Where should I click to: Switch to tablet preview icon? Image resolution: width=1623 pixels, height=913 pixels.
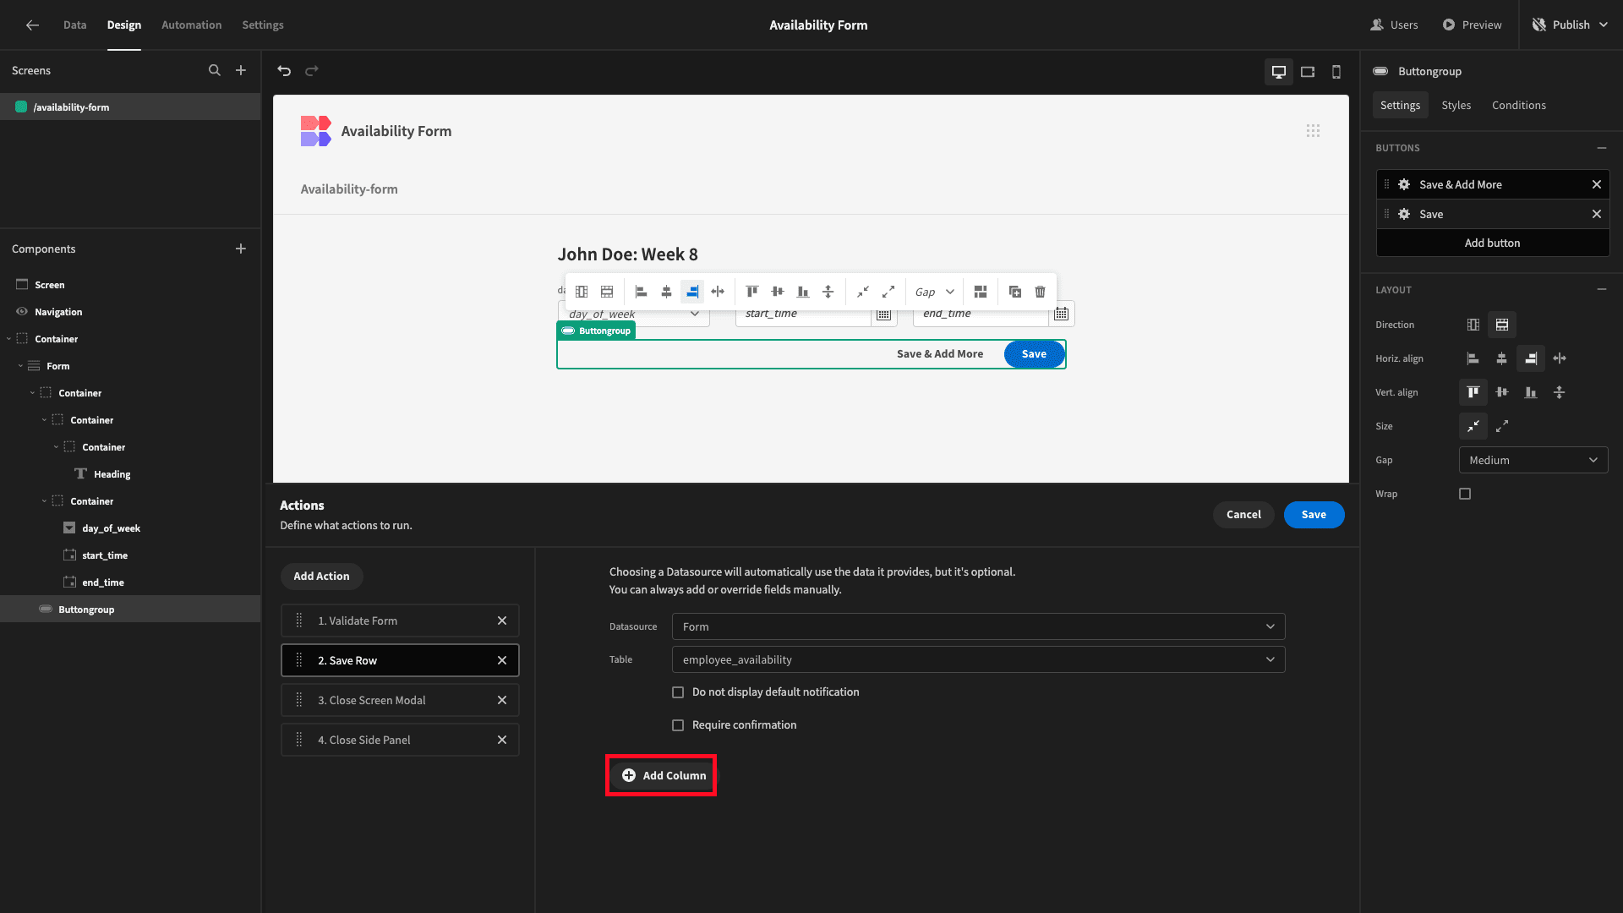[x=1308, y=72]
